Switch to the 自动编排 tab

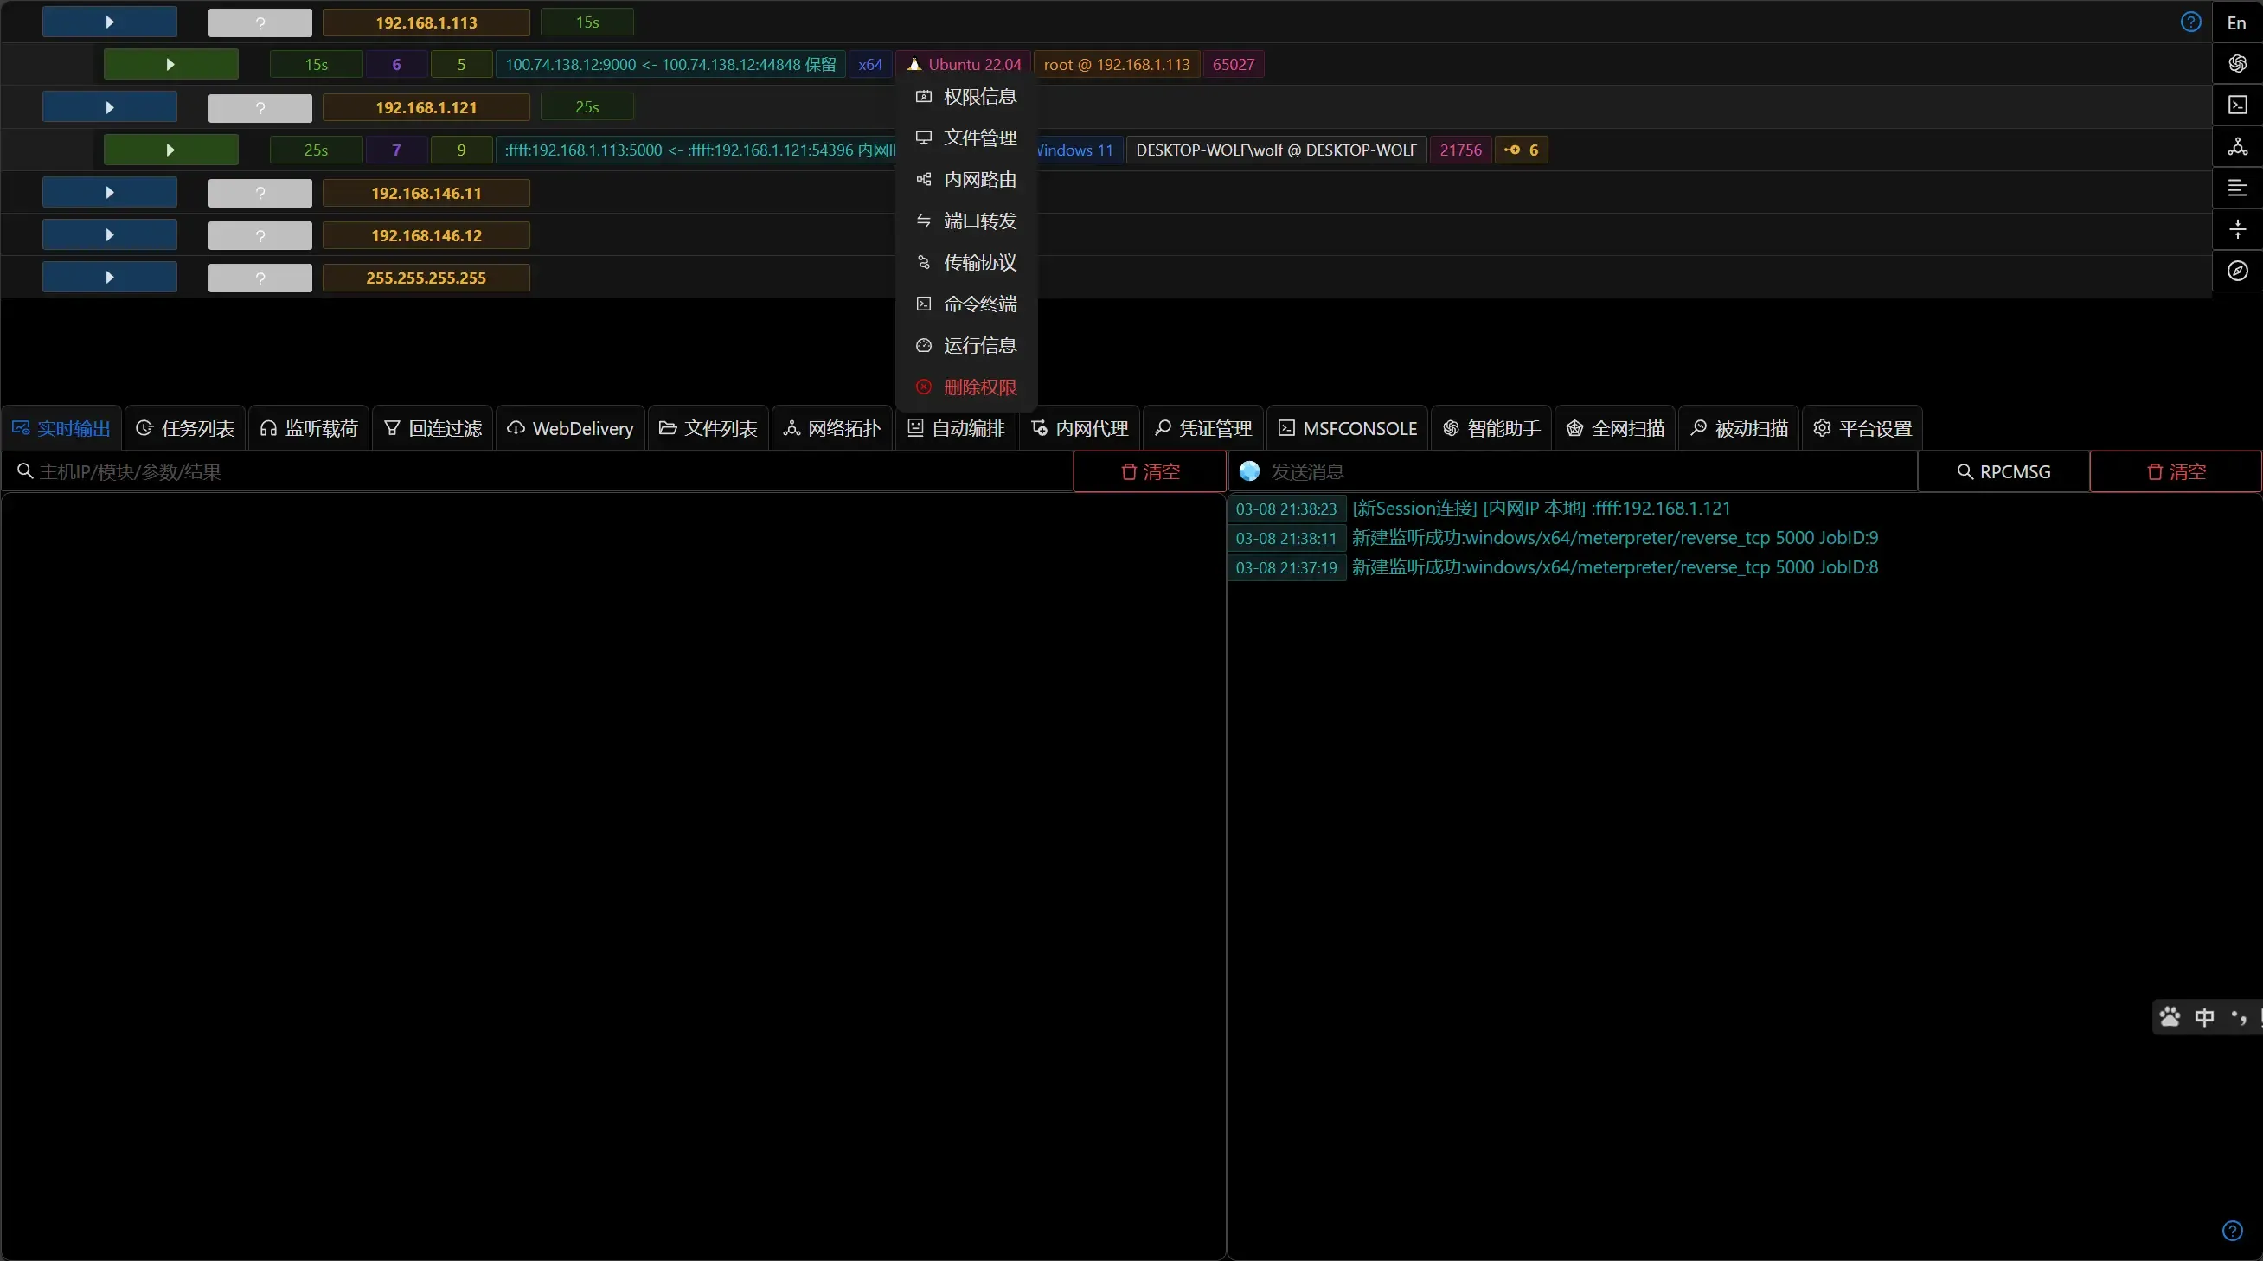coord(956,428)
